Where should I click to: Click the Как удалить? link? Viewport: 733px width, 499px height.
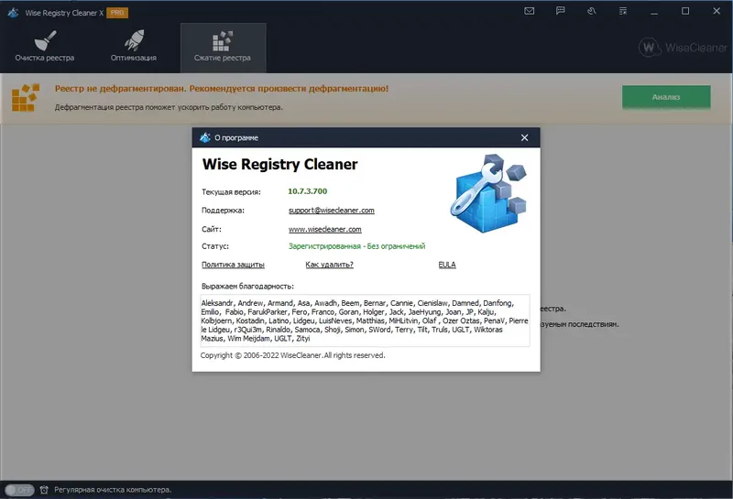(329, 265)
